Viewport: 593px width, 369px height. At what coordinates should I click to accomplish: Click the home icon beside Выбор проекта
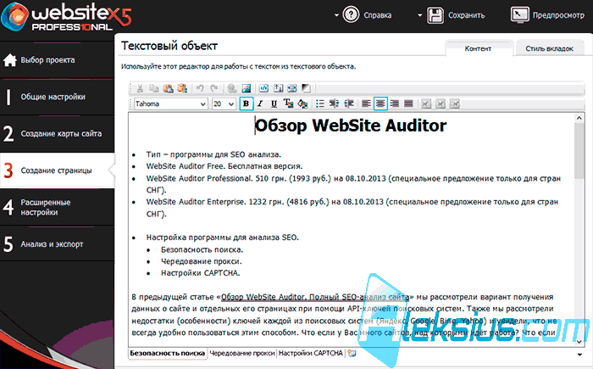pyautogui.click(x=10, y=60)
